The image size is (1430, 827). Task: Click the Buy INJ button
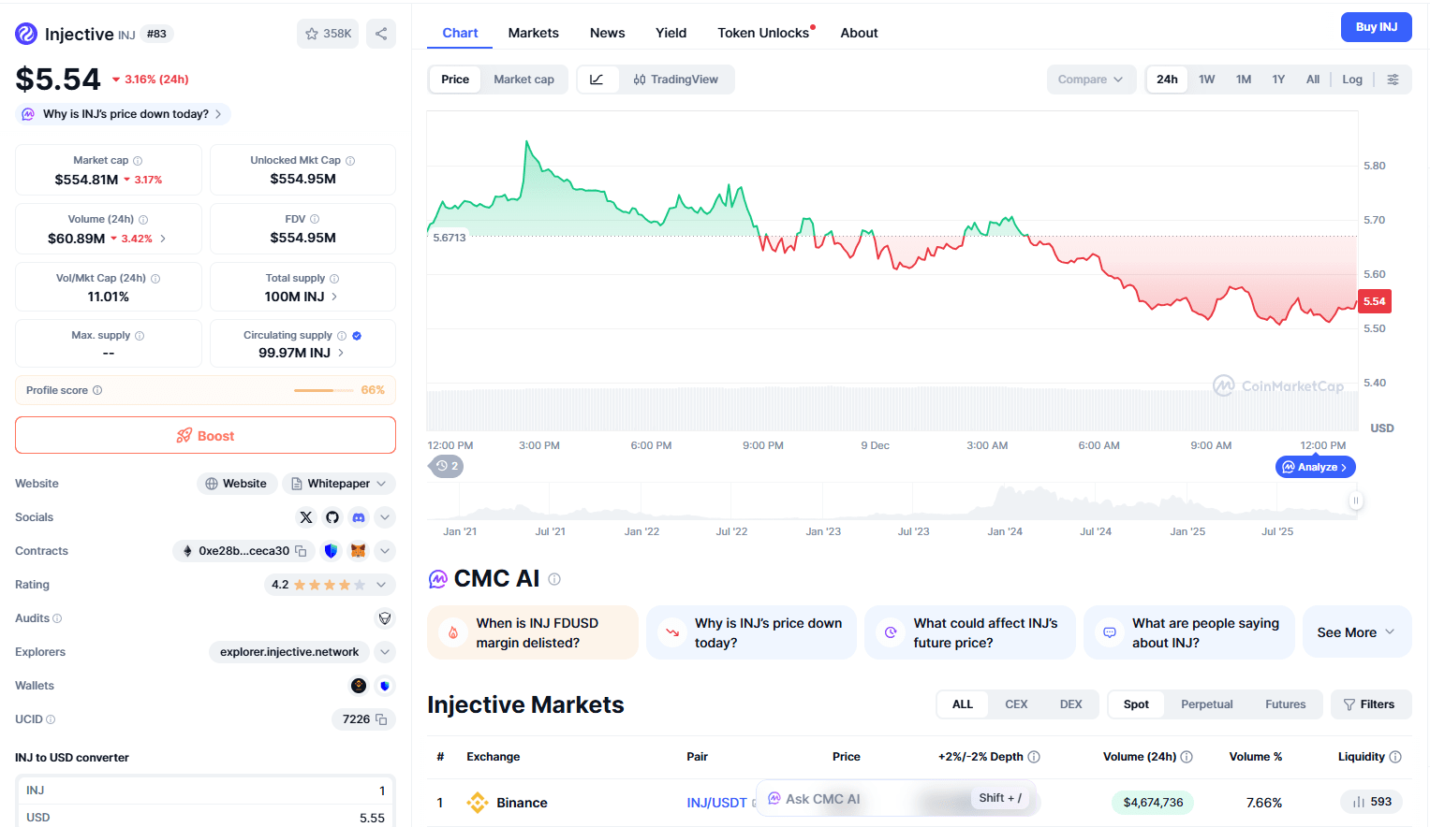(1376, 27)
